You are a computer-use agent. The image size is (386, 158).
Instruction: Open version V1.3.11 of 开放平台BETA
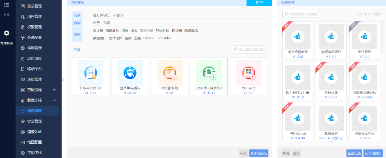click(90, 93)
